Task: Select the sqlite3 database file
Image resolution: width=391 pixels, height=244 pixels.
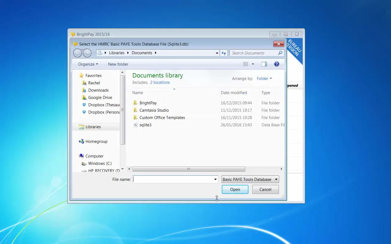Action: 145,125
